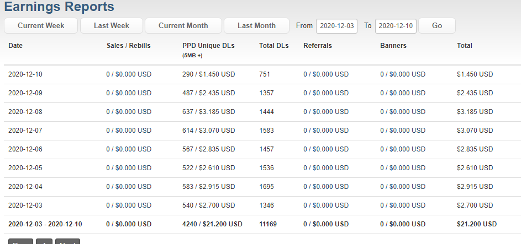Image resolution: width=521 pixels, height=244 pixels.
Task: Click the $21.200 USD grand total
Action: [477, 224]
